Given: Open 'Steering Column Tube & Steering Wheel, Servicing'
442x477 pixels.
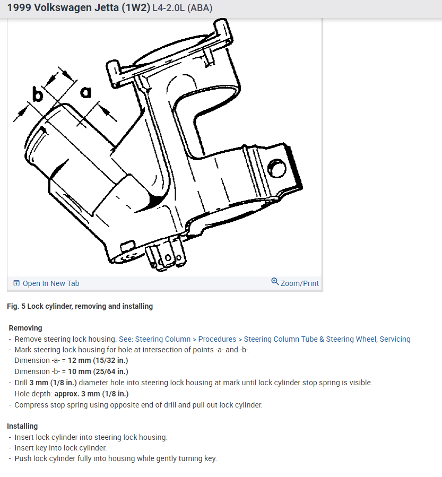Looking at the screenshot, I should [327, 339].
